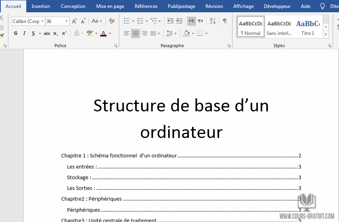Insert a multilevel list
The image size is (339, 222).
(x=154, y=21)
